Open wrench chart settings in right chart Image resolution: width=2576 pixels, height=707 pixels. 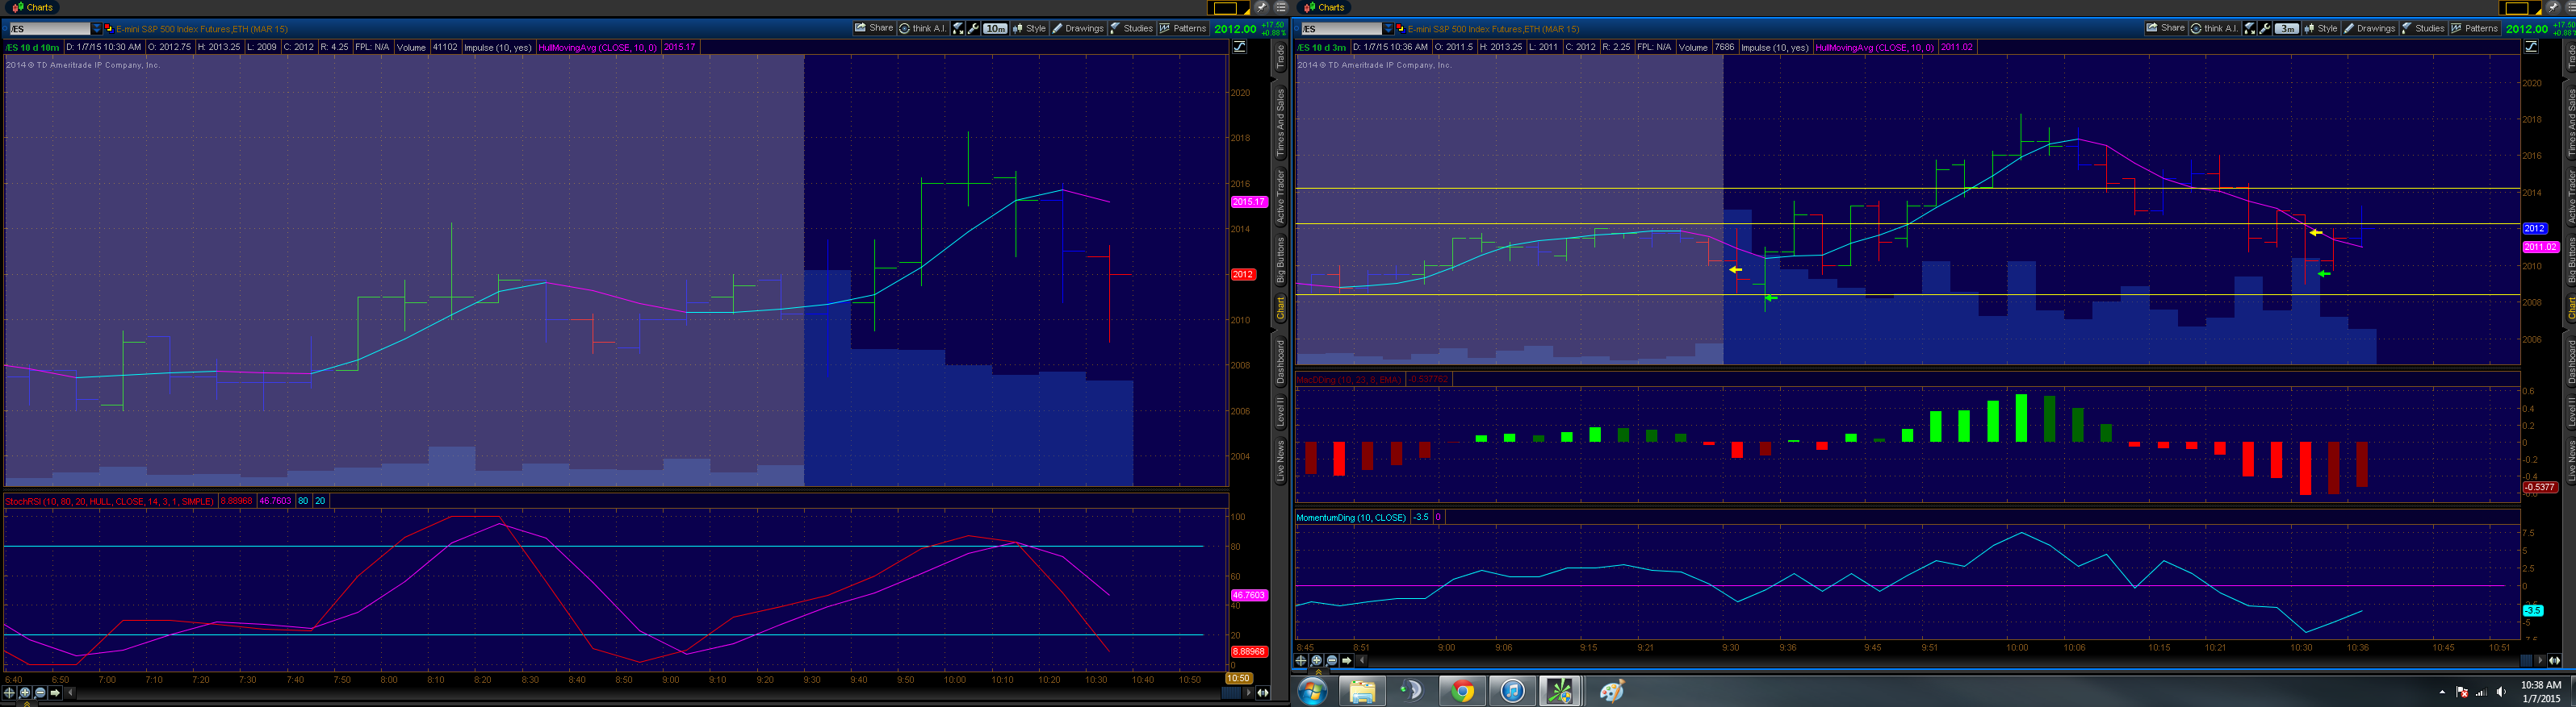pos(2265,28)
